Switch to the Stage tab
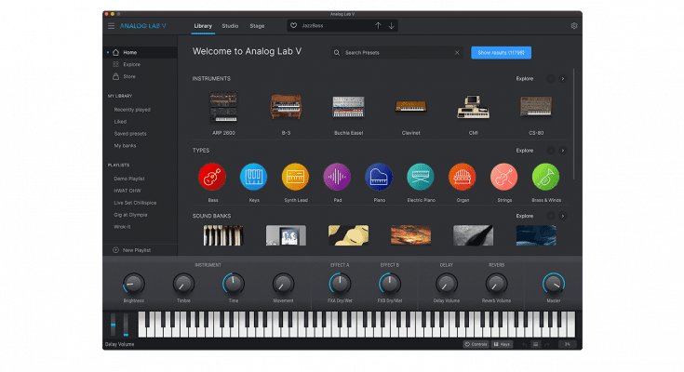Screen dimensions: 684x372 pyautogui.click(x=257, y=26)
